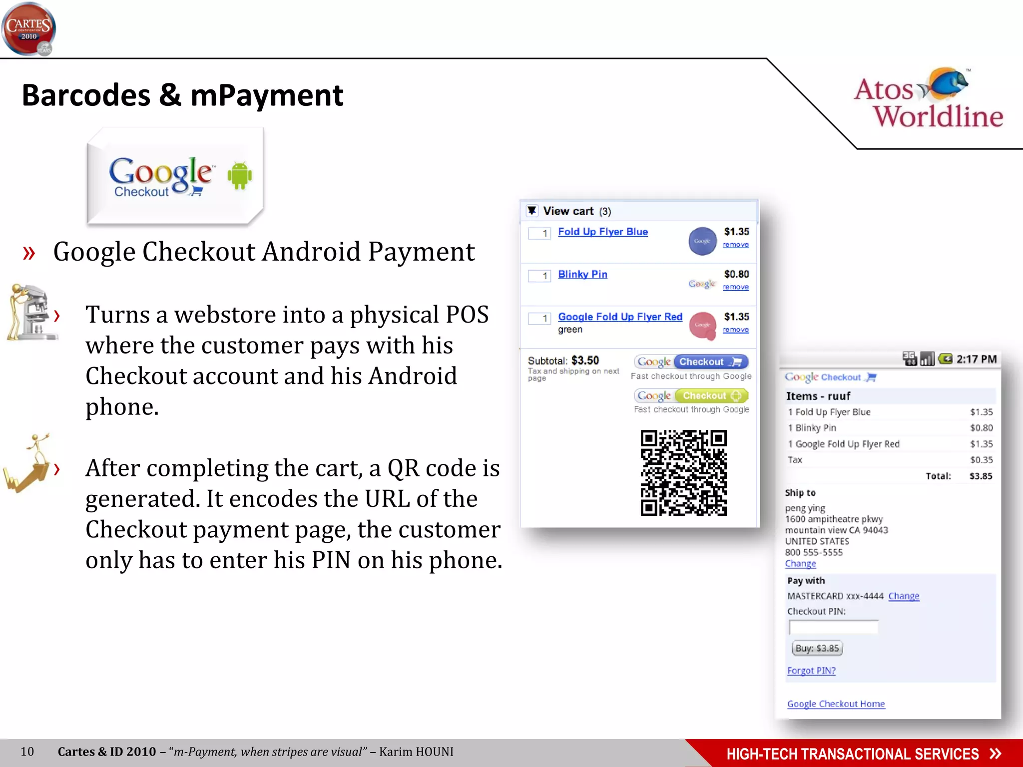Remove Fold Up Flyer Blue from cart

click(x=736, y=245)
